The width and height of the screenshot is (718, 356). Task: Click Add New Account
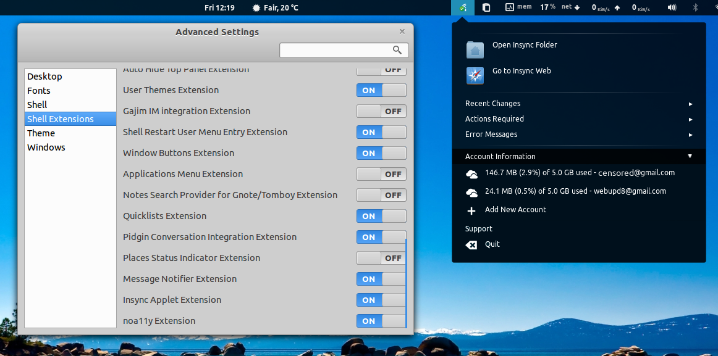[514, 210]
